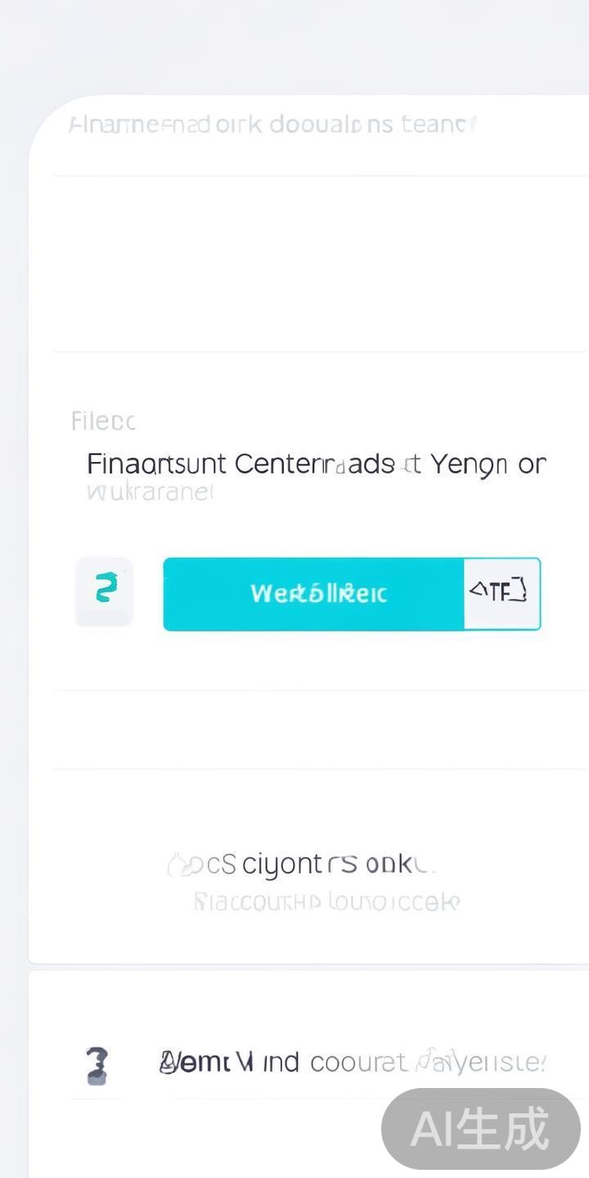589x1178 pixels.
Task: Click the grey Siaccouthp louoiccele line
Action: click(327, 902)
